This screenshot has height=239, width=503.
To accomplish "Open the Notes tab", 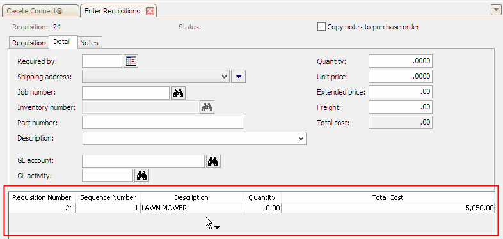I will click(x=89, y=43).
